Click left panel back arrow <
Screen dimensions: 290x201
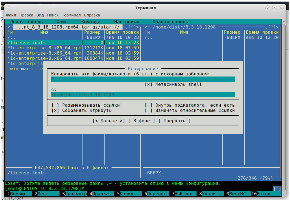click(9, 27)
